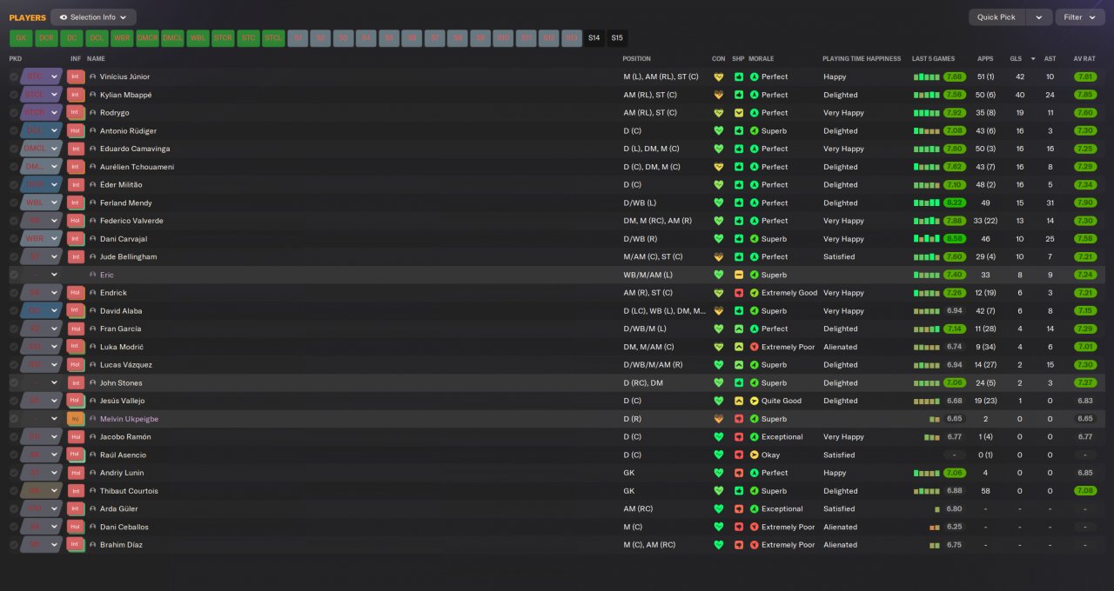The width and height of the screenshot is (1114, 591).
Task: Toggle the picked checkmark for John Stones
Action: [13, 382]
